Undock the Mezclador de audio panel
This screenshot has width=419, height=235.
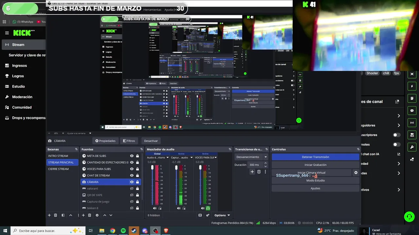click(x=230, y=149)
